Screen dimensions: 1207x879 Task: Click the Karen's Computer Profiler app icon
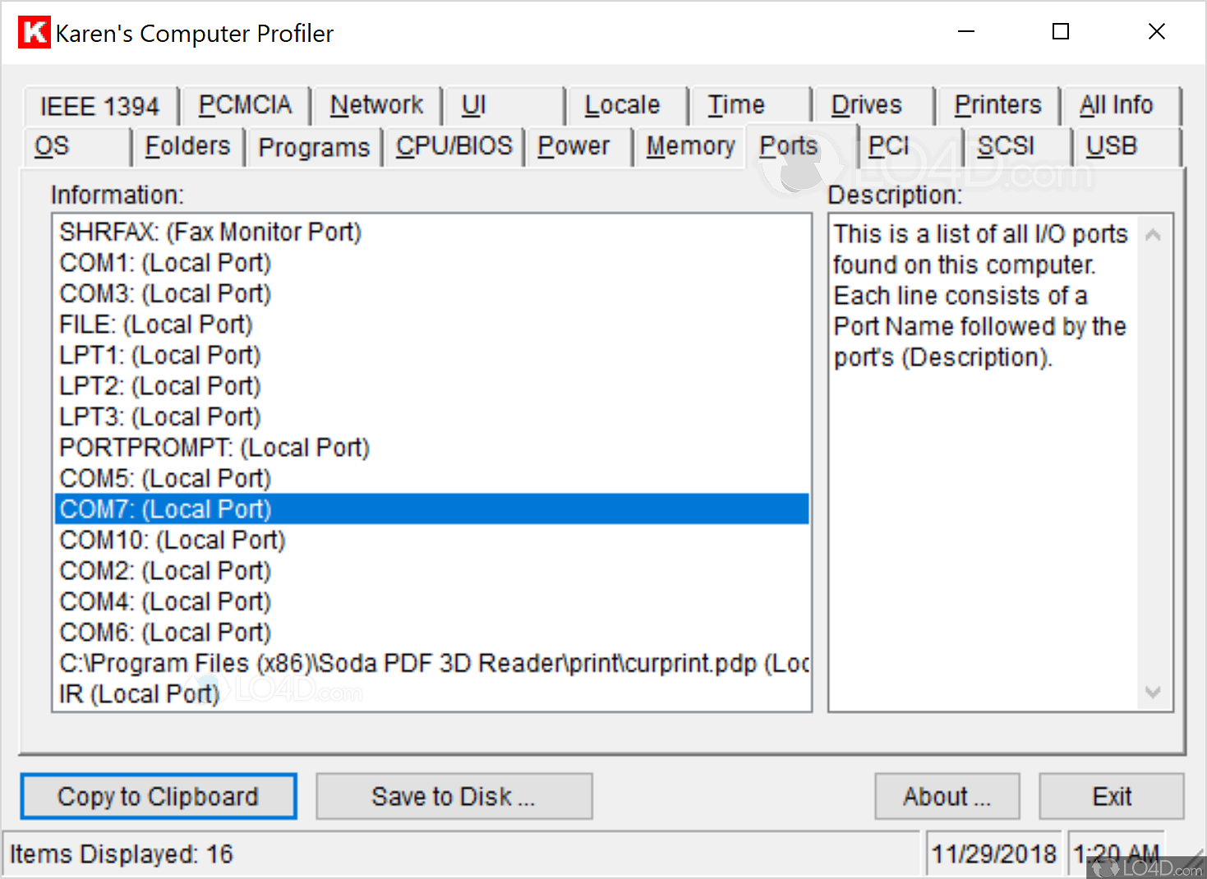pyautogui.click(x=34, y=32)
